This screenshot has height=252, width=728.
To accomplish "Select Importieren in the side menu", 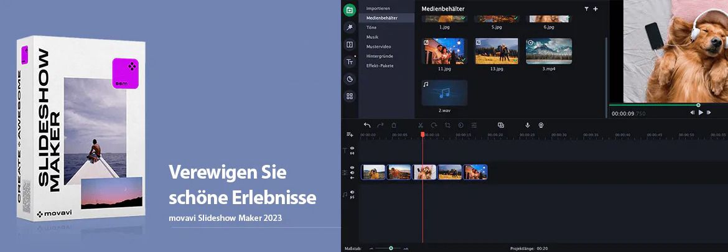I will 378,8.
